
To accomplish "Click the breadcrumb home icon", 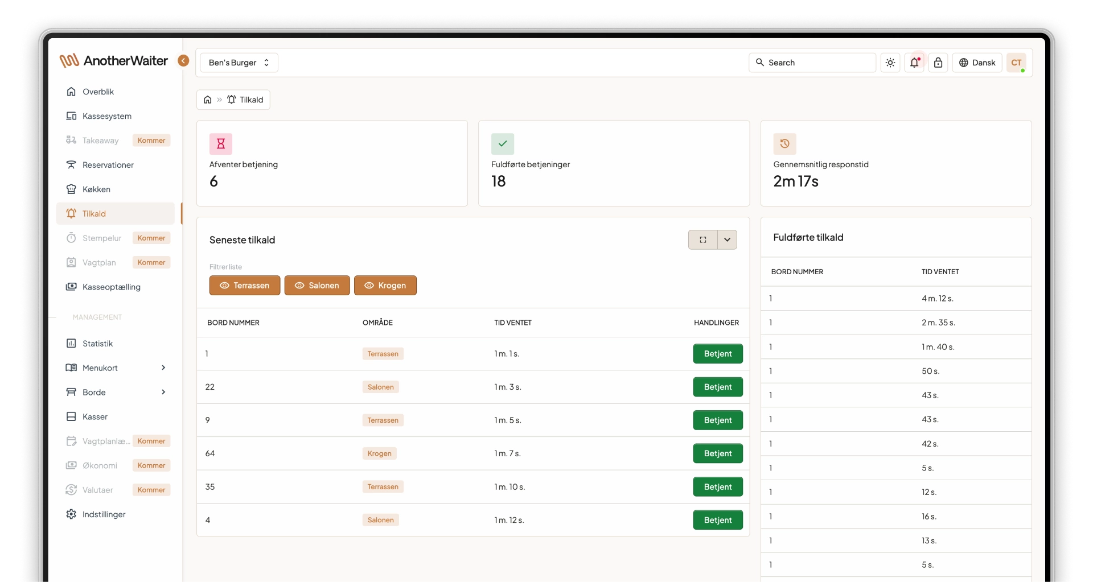I will [x=208, y=100].
